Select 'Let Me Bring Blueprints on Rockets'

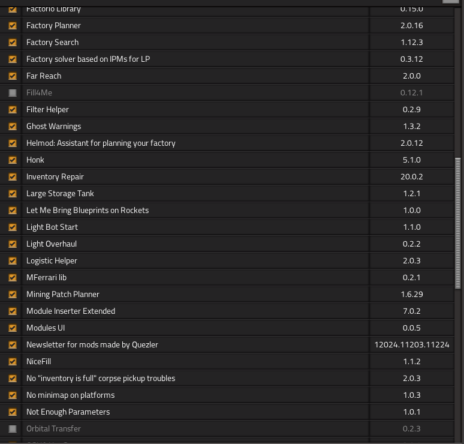click(x=88, y=211)
